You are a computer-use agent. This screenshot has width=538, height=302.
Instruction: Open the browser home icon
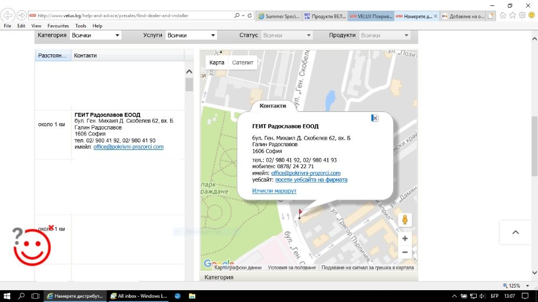click(502, 16)
